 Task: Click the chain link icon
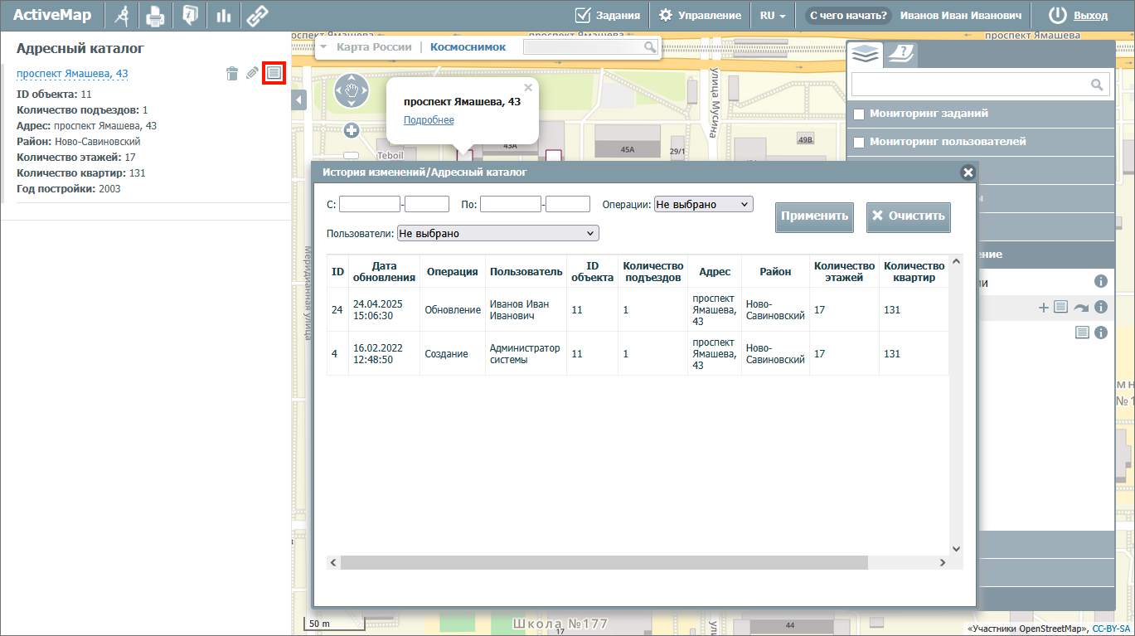coord(257,16)
